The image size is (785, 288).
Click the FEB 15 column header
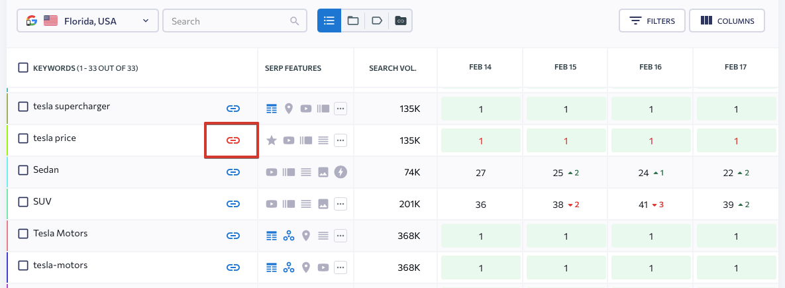(565, 67)
